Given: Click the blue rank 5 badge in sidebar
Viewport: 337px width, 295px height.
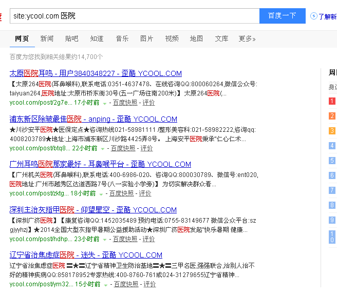Looking at the screenshot, I should click(x=332, y=161).
